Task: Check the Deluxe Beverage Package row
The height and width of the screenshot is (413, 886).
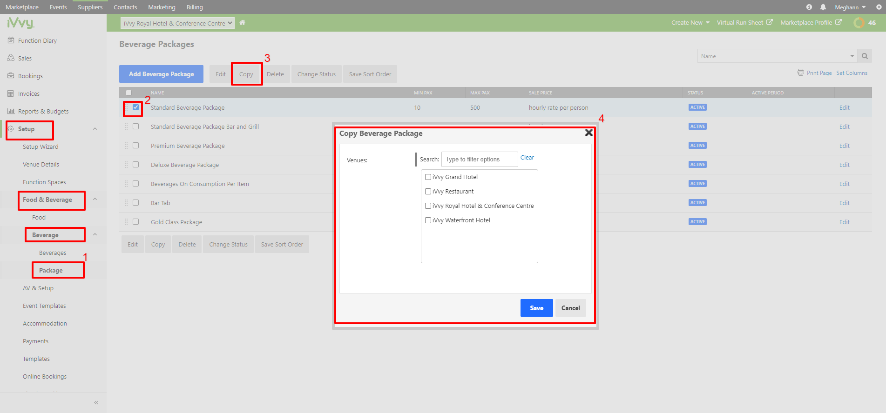Action: tap(135, 164)
